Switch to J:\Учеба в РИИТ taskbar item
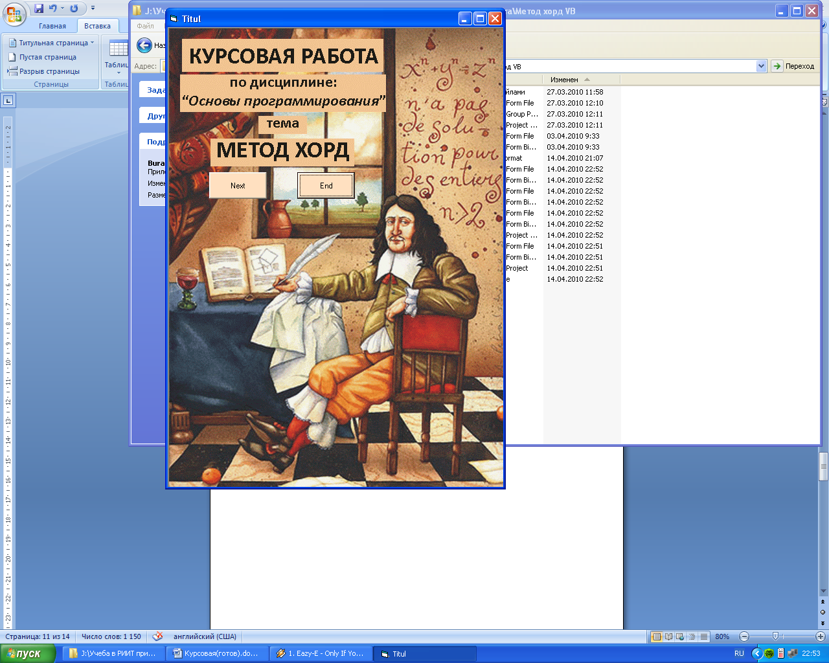The width and height of the screenshot is (829, 663). pyautogui.click(x=113, y=653)
